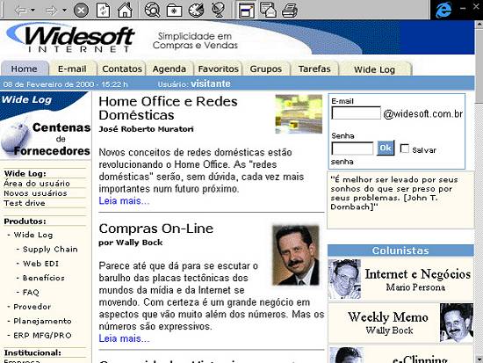Viewport: 483px width, 363px height.
Task: Open Web EDI in Produtos list
Action: 40,264
